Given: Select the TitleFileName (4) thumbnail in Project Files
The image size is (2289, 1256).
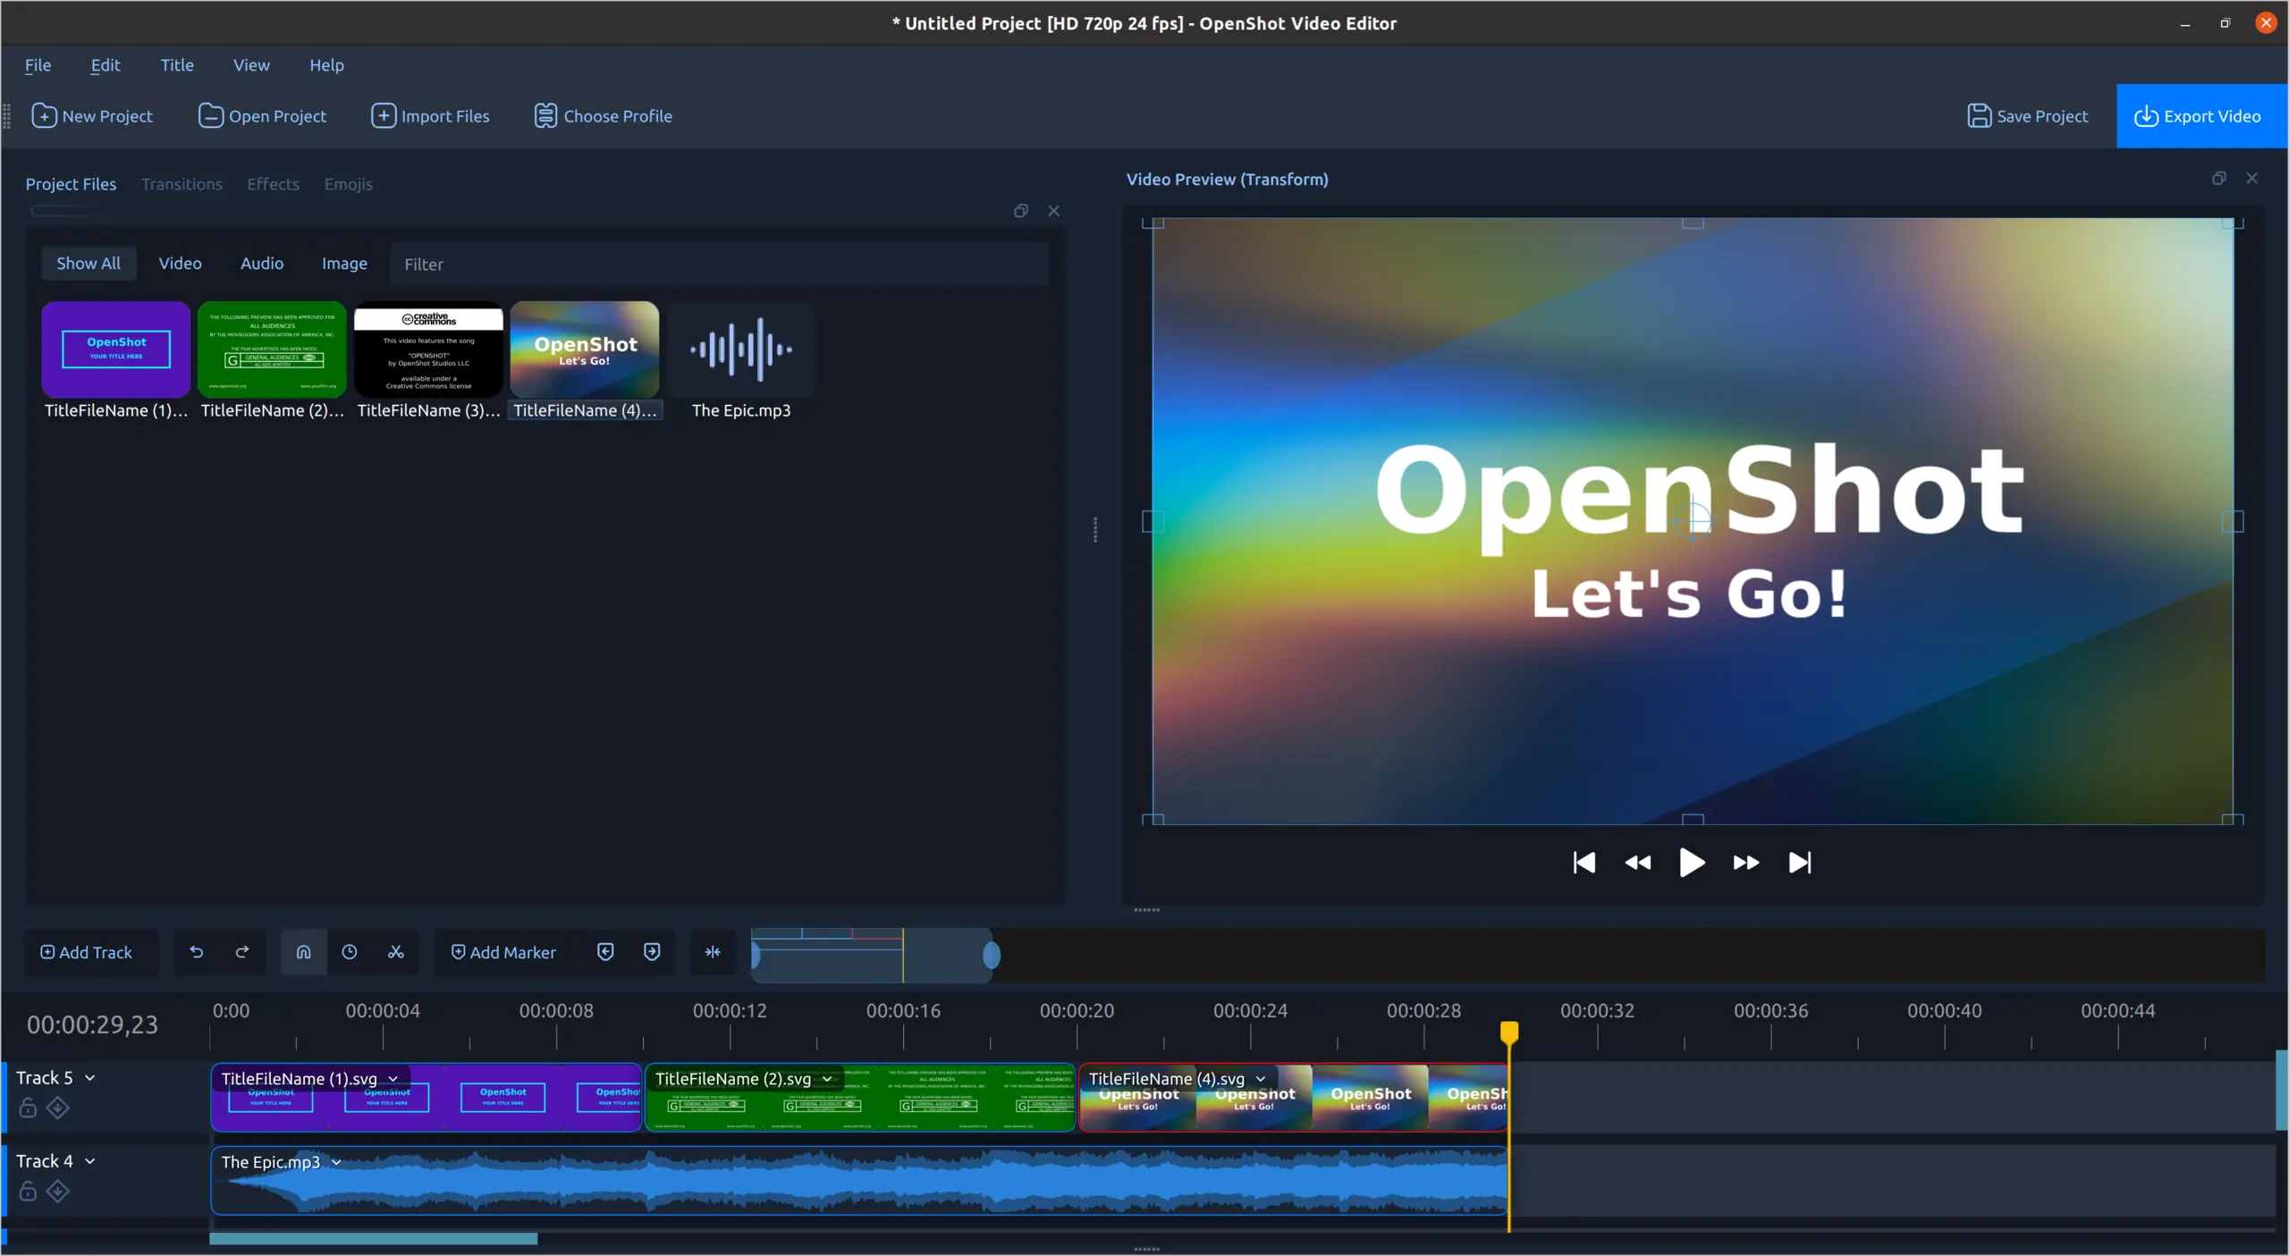Looking at the screenshot, I should (x=585, y=350).
